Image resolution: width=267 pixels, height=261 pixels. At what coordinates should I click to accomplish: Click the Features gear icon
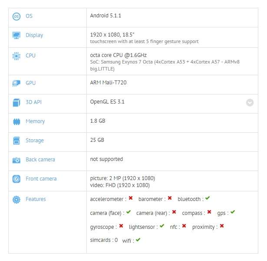pos(16,199)
